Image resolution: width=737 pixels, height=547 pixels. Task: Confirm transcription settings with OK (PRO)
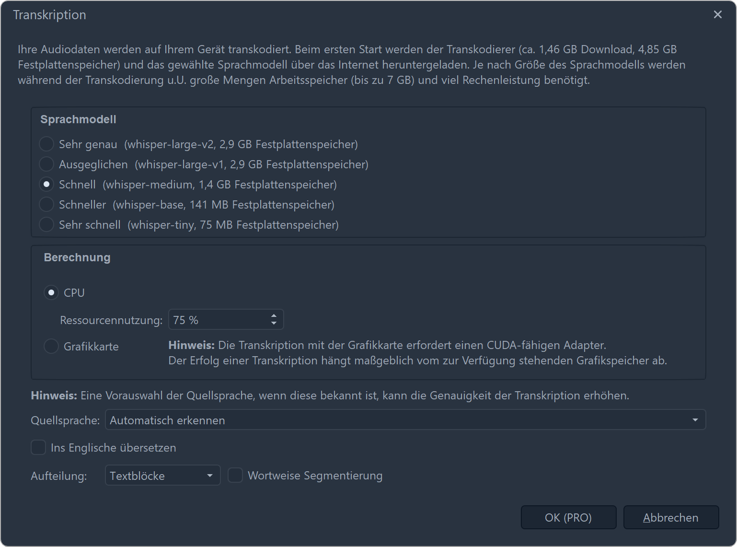click(x=568, y=517)
